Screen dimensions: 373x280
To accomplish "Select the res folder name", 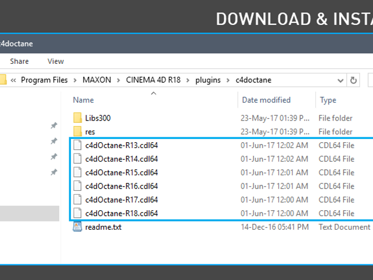I will 90,132.
